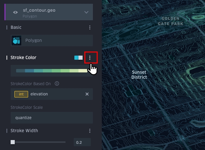The height and width of the screenshot is (150, 205).
Task: Collapse the sf_contour.geo layer chevron
Action: [x=86, y=12]
